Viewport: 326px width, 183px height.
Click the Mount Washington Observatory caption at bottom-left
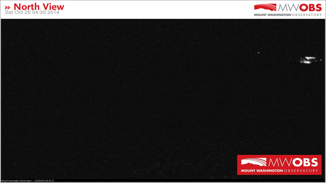coord(16,181)
